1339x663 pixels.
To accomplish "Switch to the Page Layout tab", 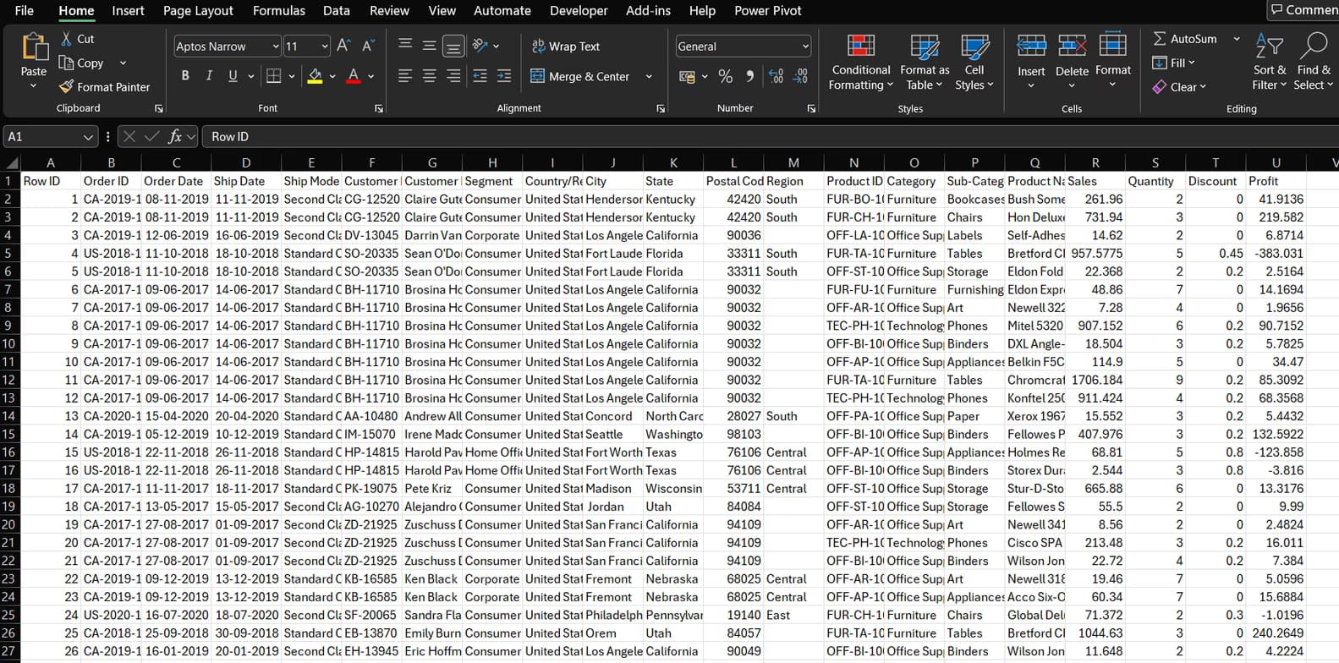I will [x=198, y=10].
